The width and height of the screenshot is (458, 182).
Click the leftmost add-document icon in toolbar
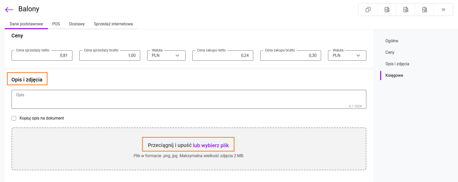click(x=387, y=10)
